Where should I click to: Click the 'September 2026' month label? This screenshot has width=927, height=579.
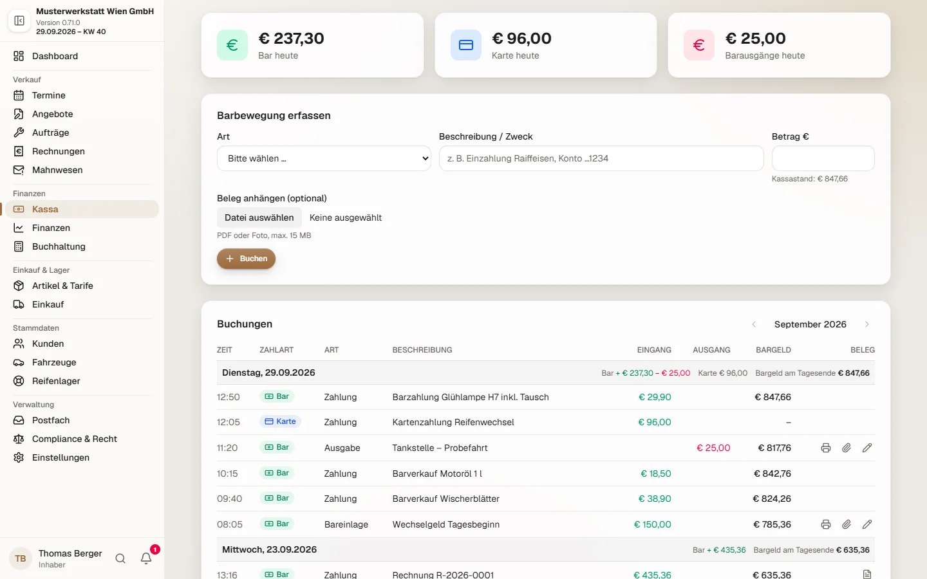810,324
